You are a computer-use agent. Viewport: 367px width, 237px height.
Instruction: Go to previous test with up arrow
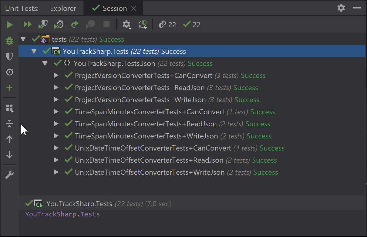point(10,139)
